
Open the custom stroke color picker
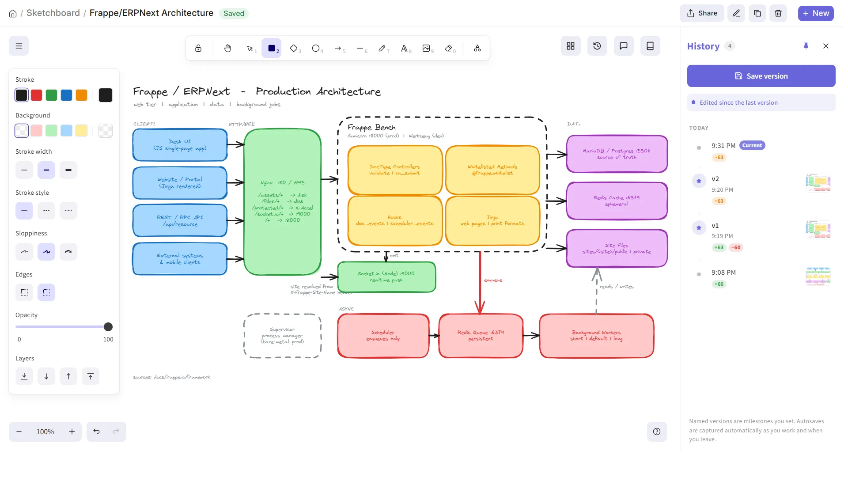coord(106,95)
